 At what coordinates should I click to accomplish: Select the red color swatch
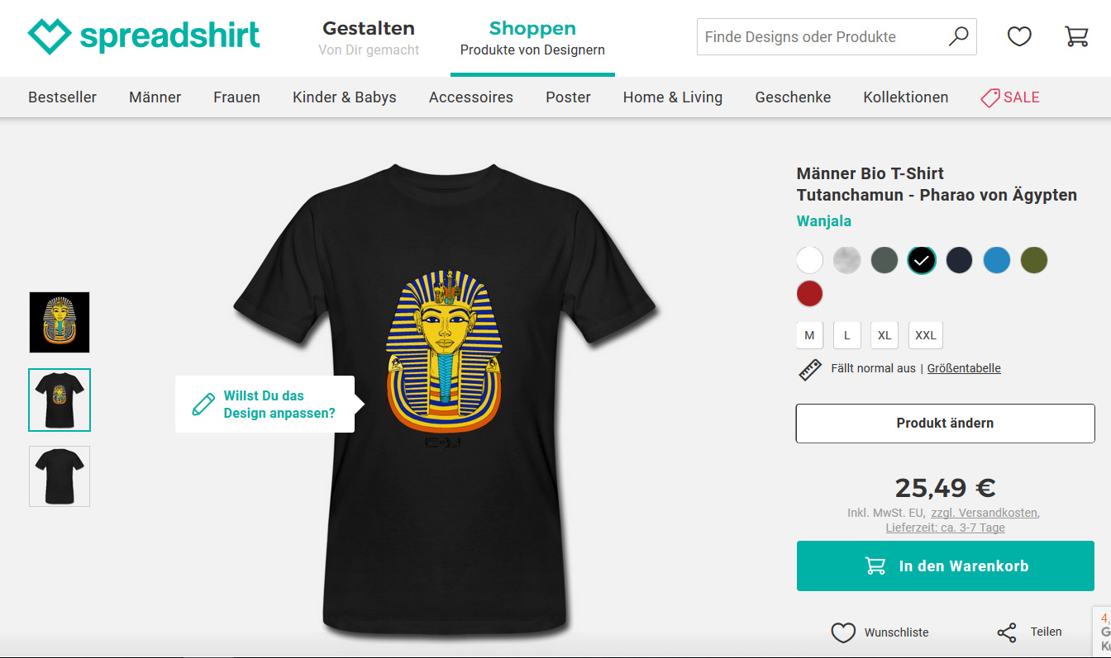(810, 293)
